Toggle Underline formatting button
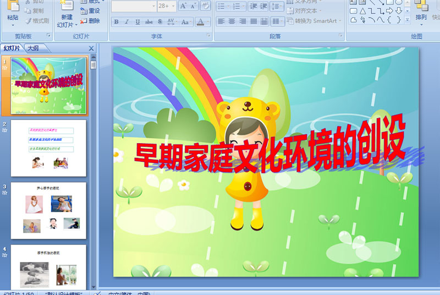 pos(137,21)
